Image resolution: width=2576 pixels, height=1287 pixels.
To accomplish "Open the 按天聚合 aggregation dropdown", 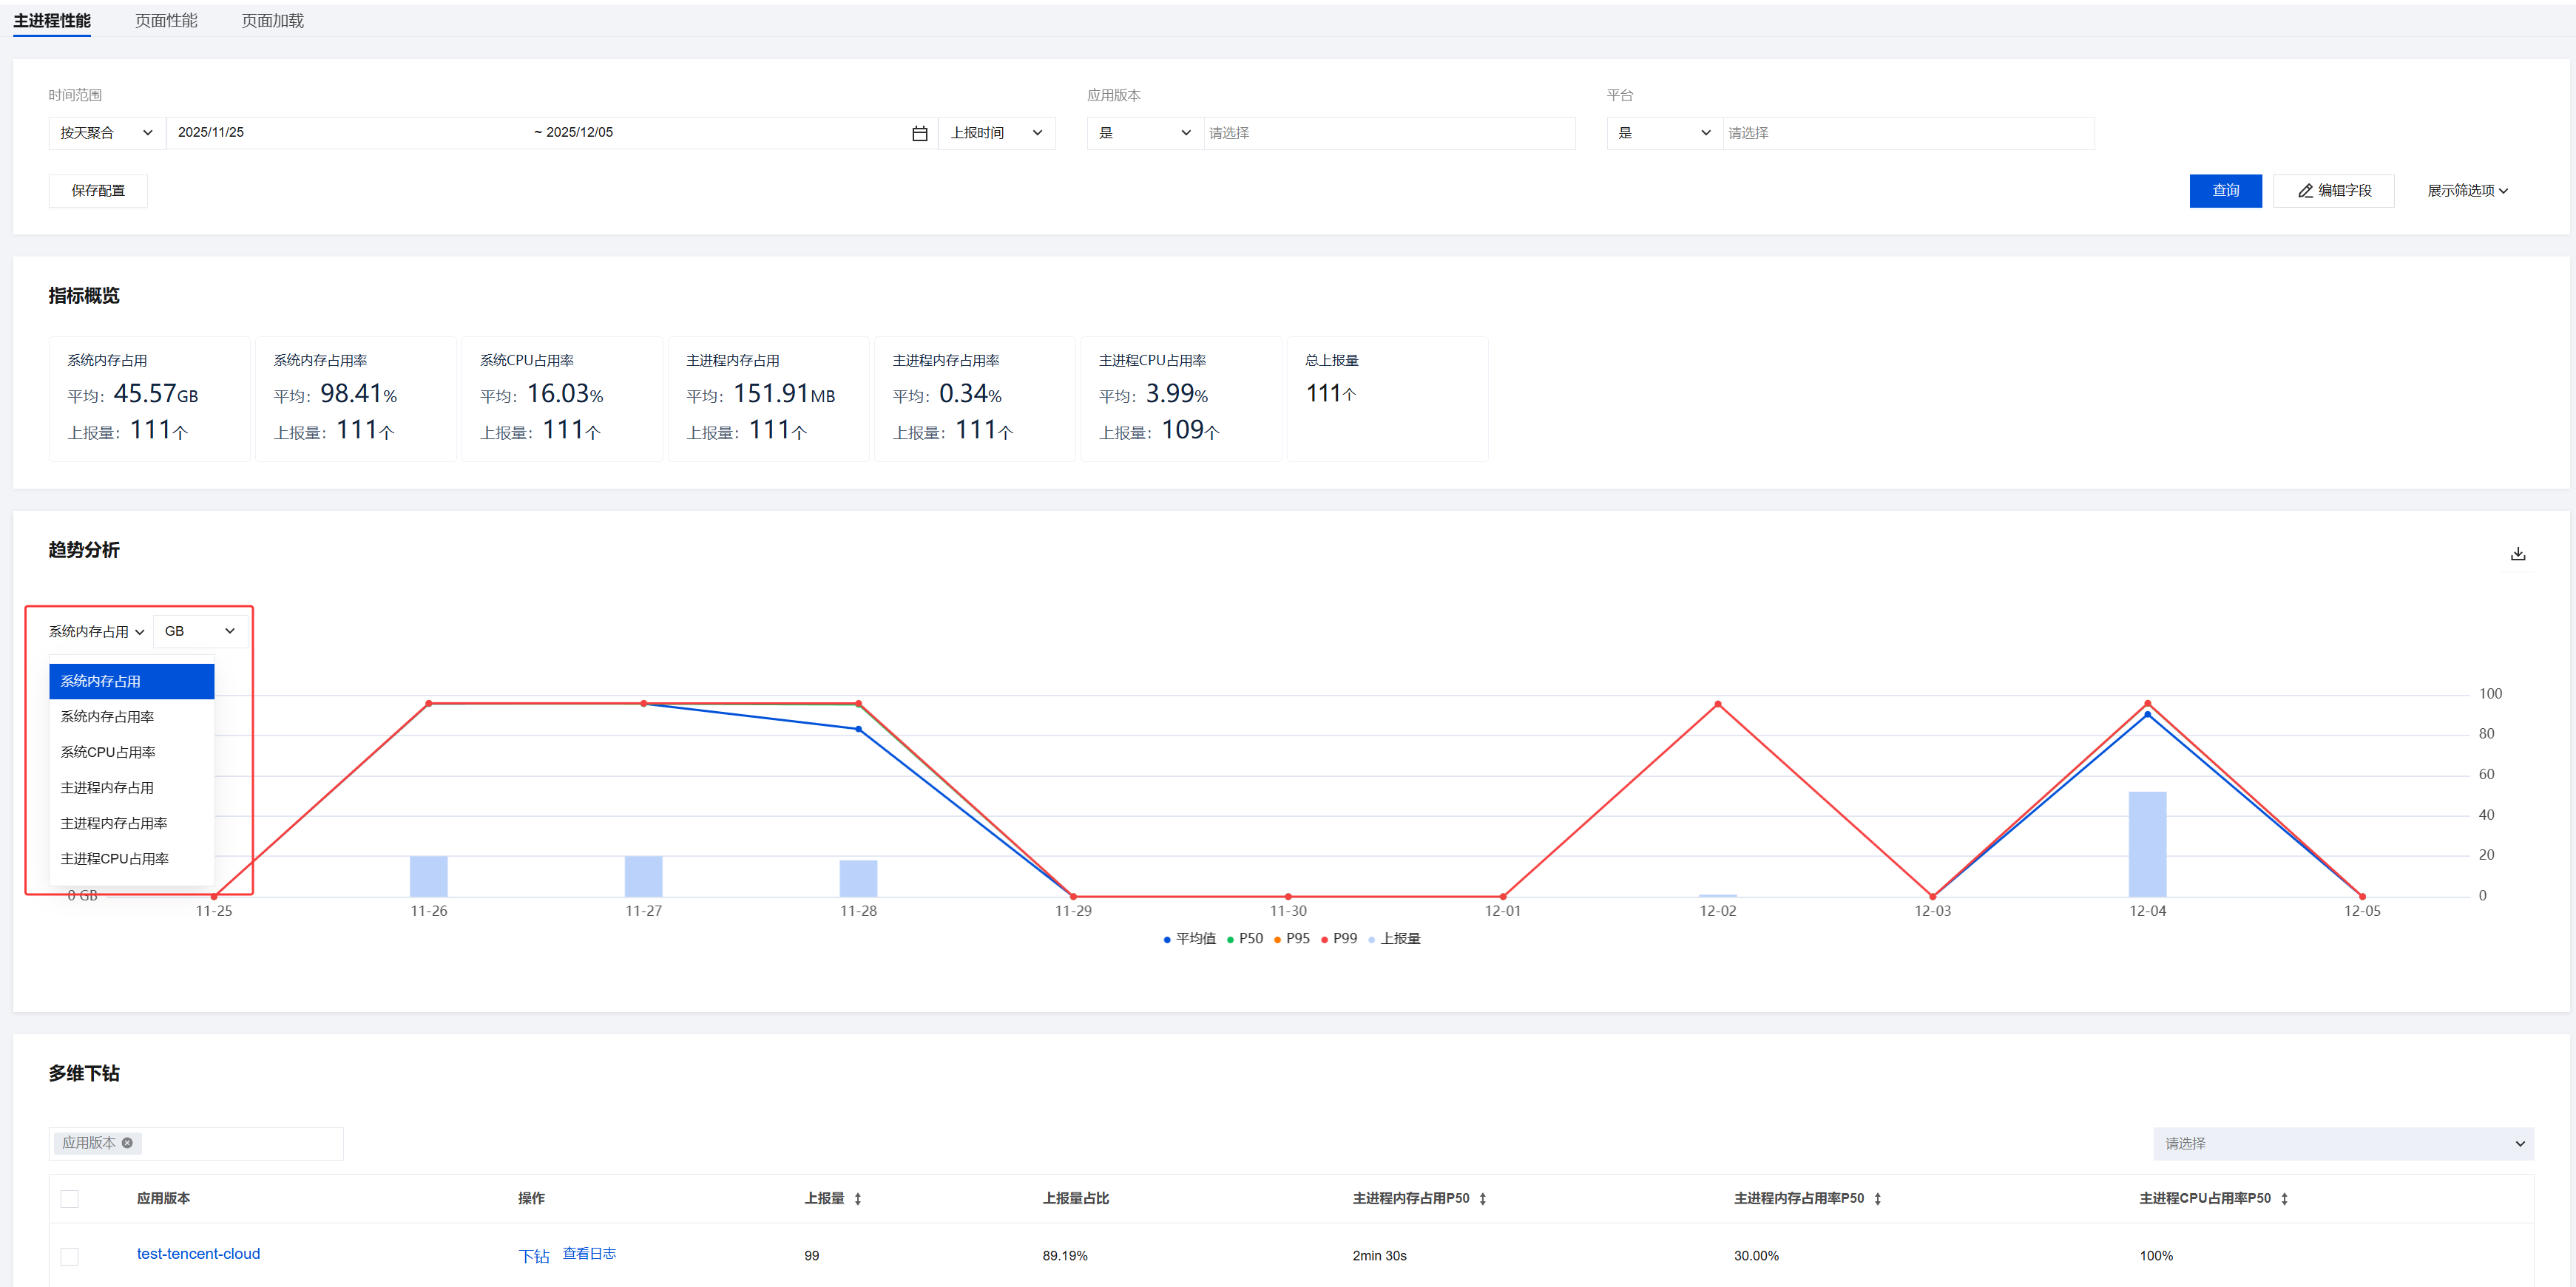I will [x=106, y=133].
